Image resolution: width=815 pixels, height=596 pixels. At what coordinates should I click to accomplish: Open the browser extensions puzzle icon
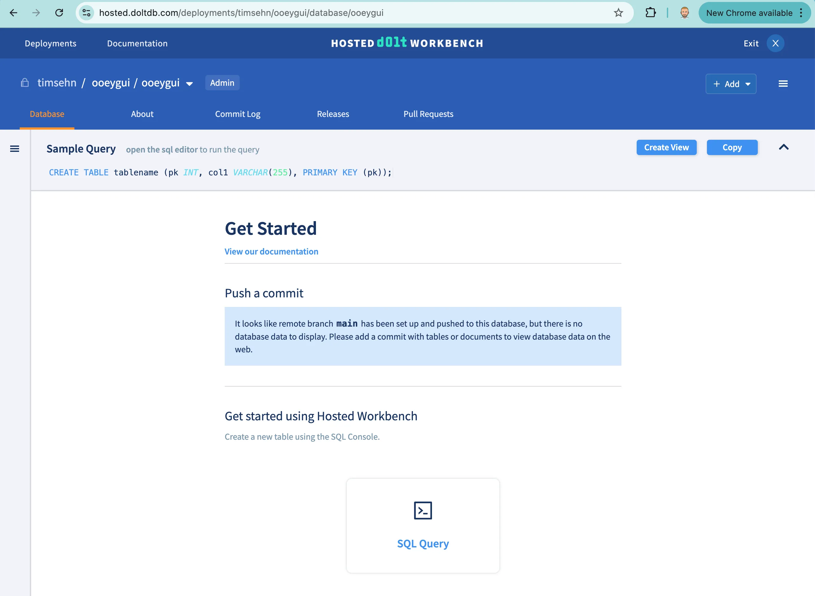[650, 13]
